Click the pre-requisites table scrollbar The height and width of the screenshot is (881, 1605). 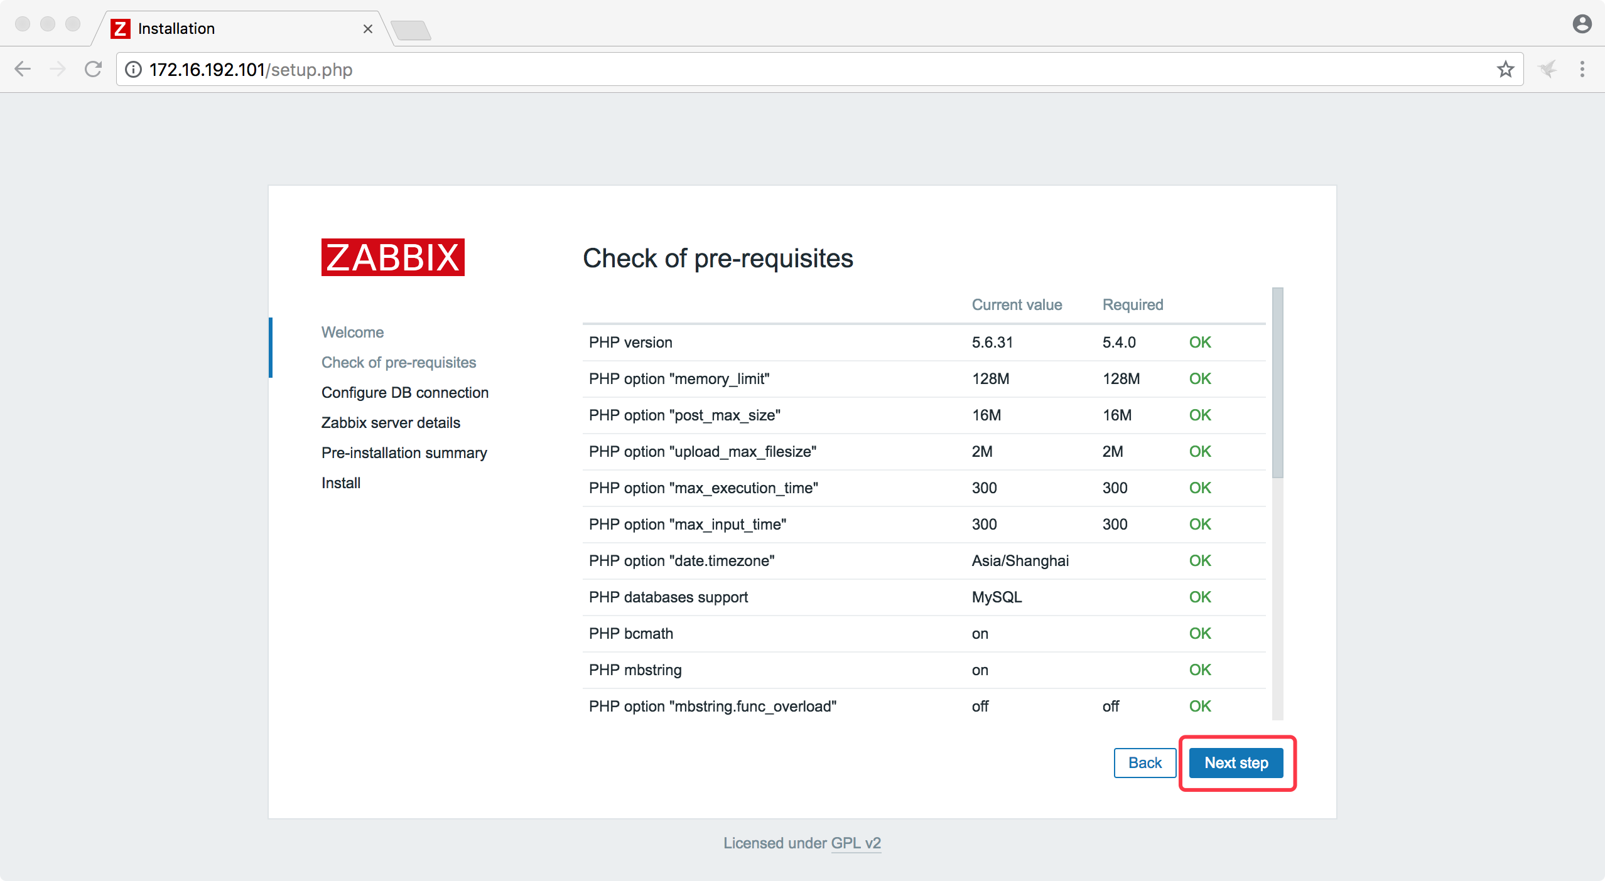point(1277,383)
